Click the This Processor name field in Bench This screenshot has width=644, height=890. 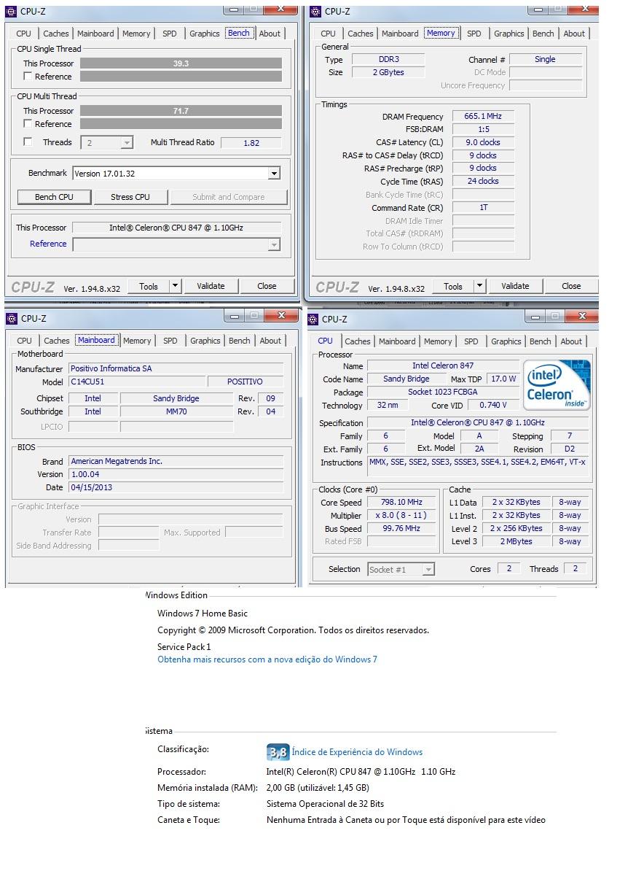tap(176, 228)
